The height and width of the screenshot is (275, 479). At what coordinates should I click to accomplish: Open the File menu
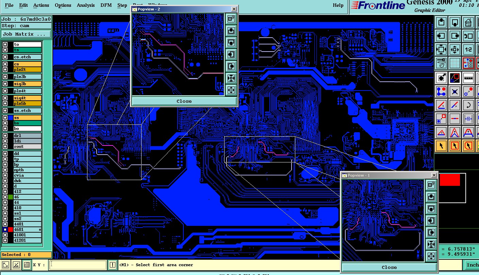coord(9,5)
